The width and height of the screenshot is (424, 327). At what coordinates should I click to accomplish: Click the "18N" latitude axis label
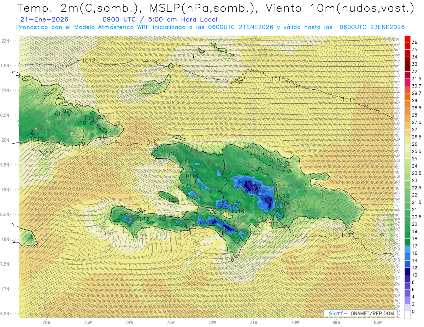pos(5,239)
